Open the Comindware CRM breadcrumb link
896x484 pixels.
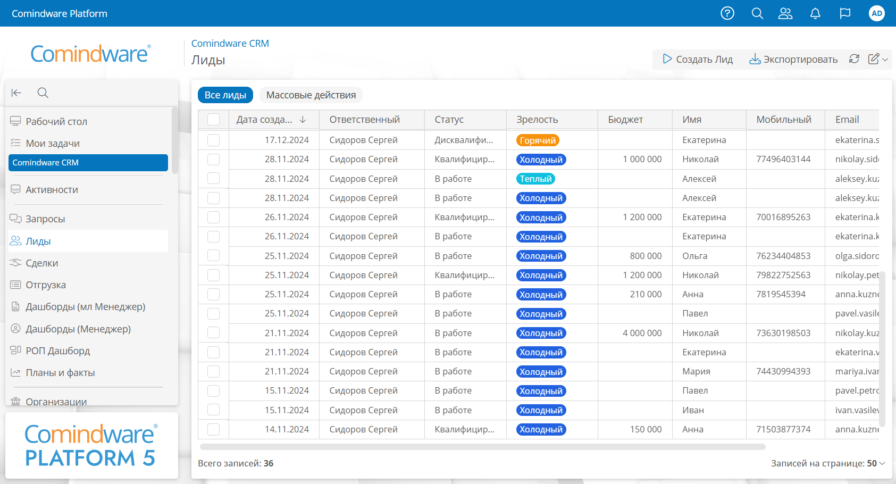(230, 44)
